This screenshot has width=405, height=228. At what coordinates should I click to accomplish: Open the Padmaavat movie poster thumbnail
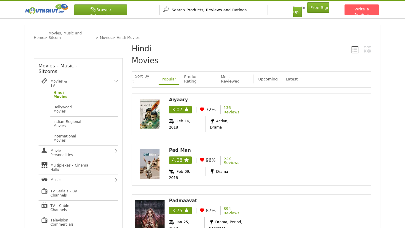tap(150, 214)
